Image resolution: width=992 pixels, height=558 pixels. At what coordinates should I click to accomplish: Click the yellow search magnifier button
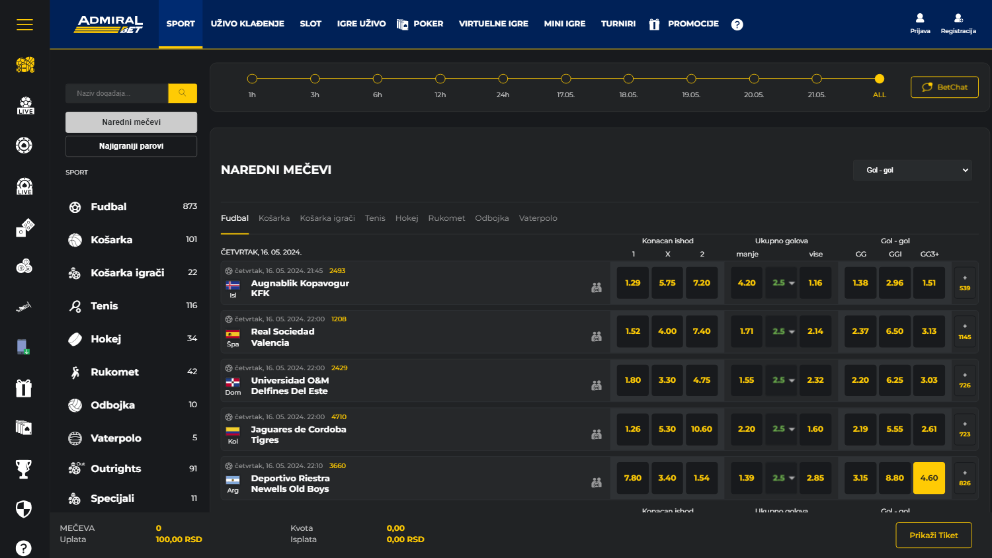pos(183,93)
